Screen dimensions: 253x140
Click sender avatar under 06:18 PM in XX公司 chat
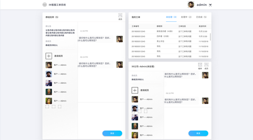205,100
